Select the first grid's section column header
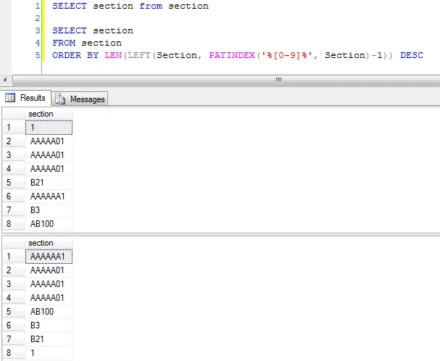The image size is (440, 361). click(x=49, y=114)
